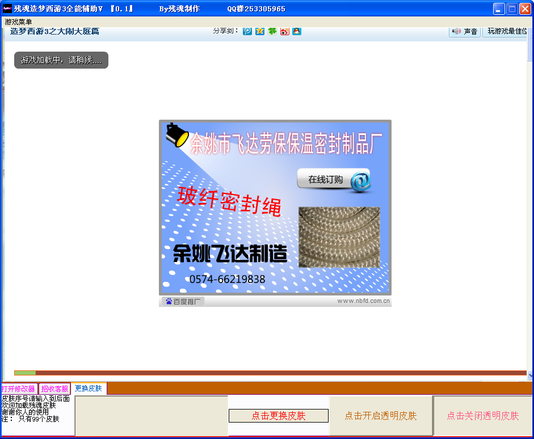Viewport: 534px width, 439px height.
Task: Click 点击开启透明皮肤 button
Action: [381, 416]
